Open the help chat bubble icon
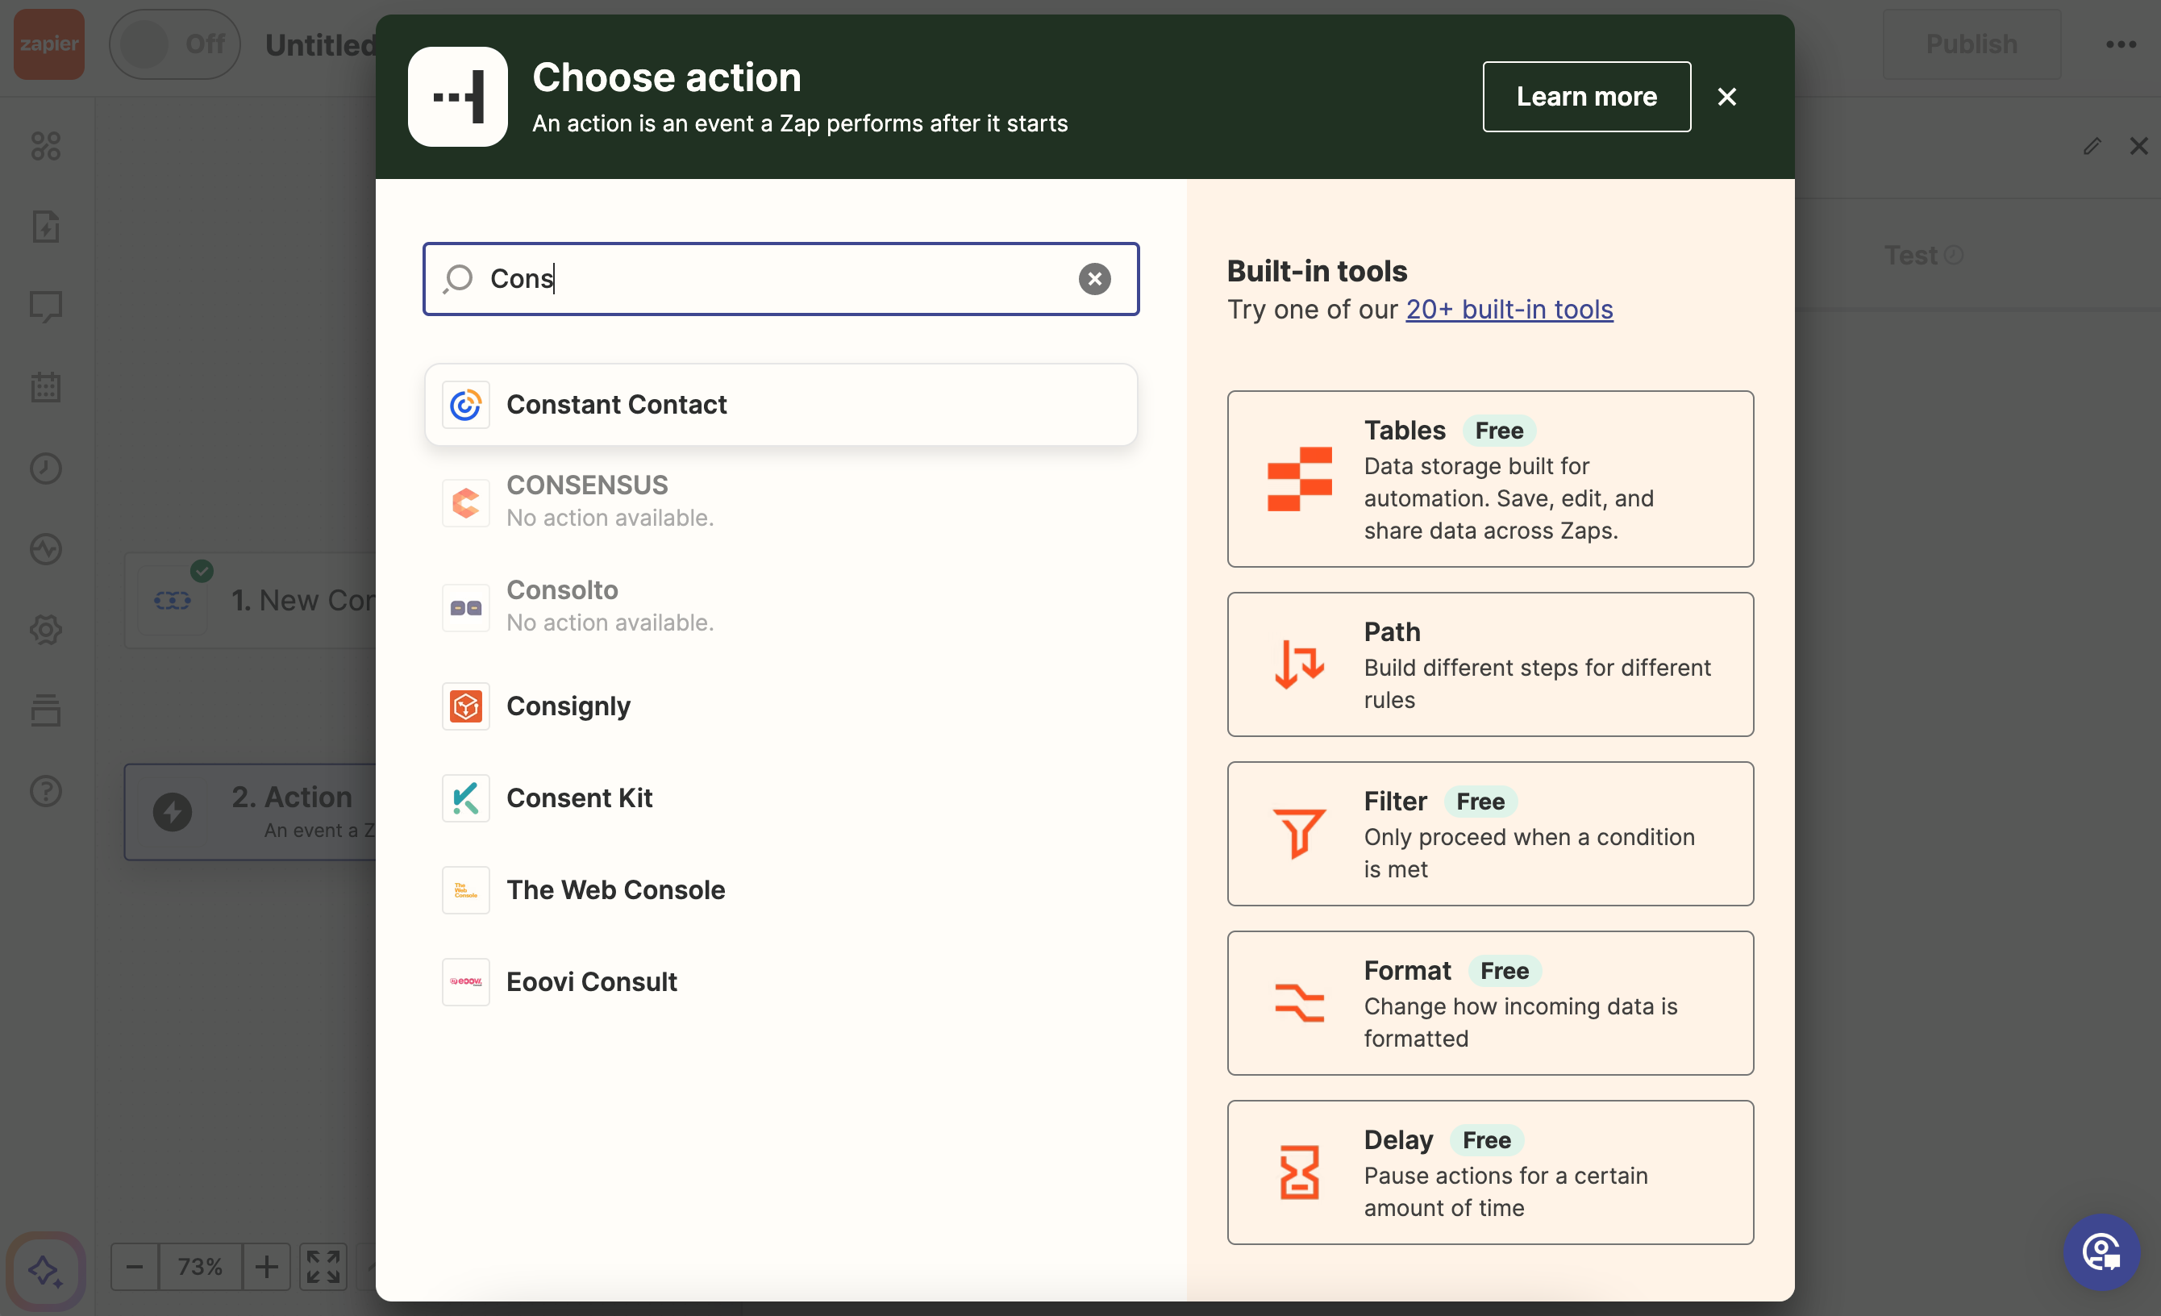Screen dimensions: 2161x1316 2101,1251
